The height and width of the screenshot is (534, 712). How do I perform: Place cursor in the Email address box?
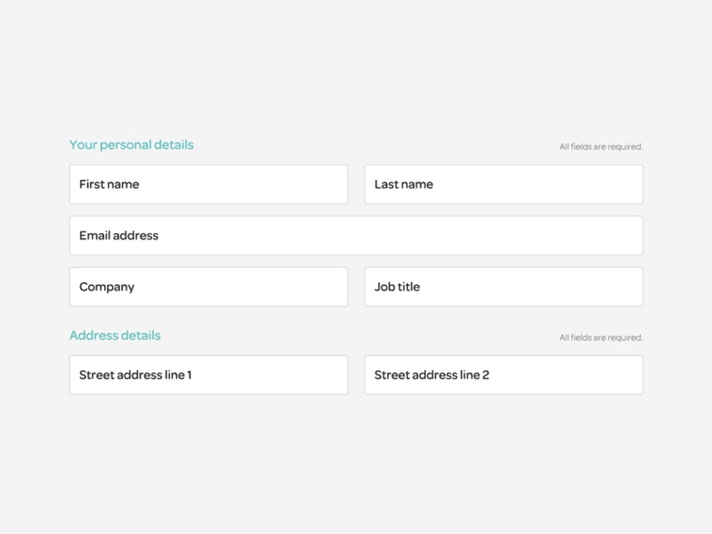click(x=356, y=235)
